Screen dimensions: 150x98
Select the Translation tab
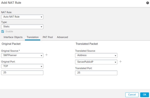pyautogui.click(x=32, y=37)
